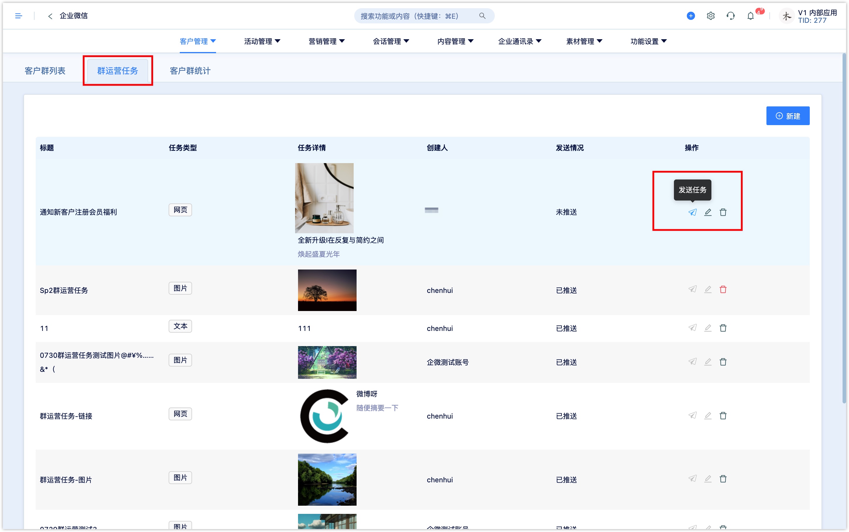Click the 随便摘要一下 summary text
Viewport: 849px width, 532px height.
(x=377, y=408)
